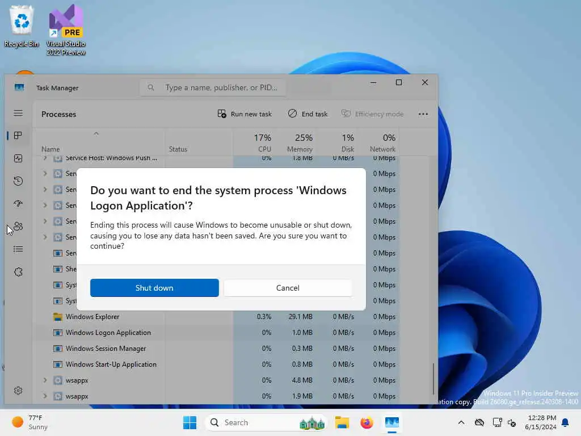The width and height of the screenshot is (581, 436).
Task: Open the Services puzzle icon in sidebar
Action: tap(18, 272)
